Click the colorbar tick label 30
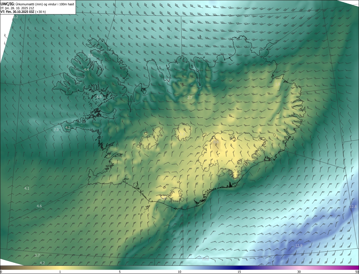This screenshot has height=274, width=359. 299,272
